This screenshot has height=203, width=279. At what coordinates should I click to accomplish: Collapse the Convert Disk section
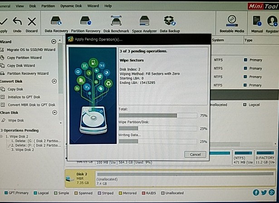[x=54, y=81]
